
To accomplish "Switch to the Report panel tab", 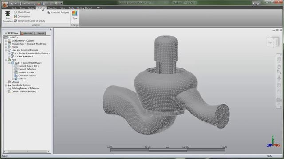I will (x=39, y=34).
